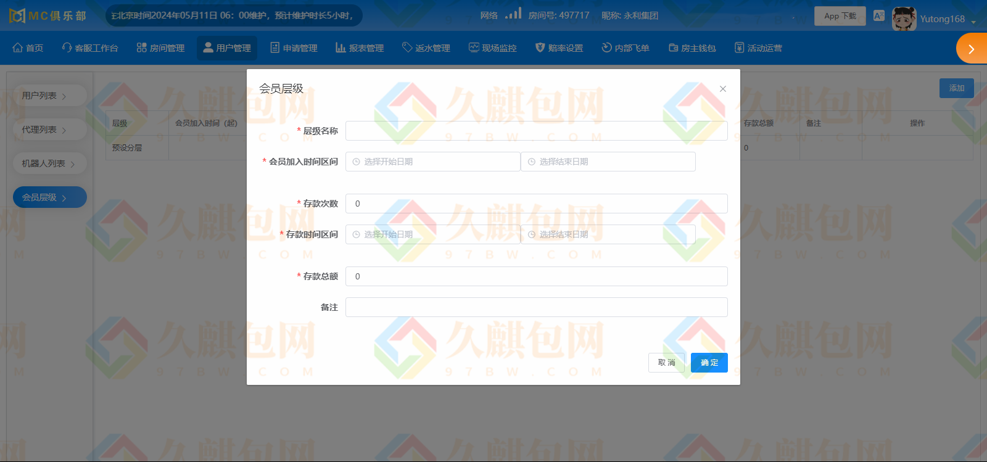Click the 层级名称 input field
987x462 pixels.
537,131
